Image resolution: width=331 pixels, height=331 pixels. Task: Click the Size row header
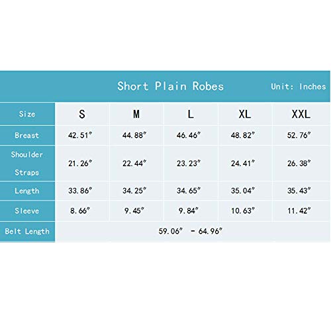(27, 114)
